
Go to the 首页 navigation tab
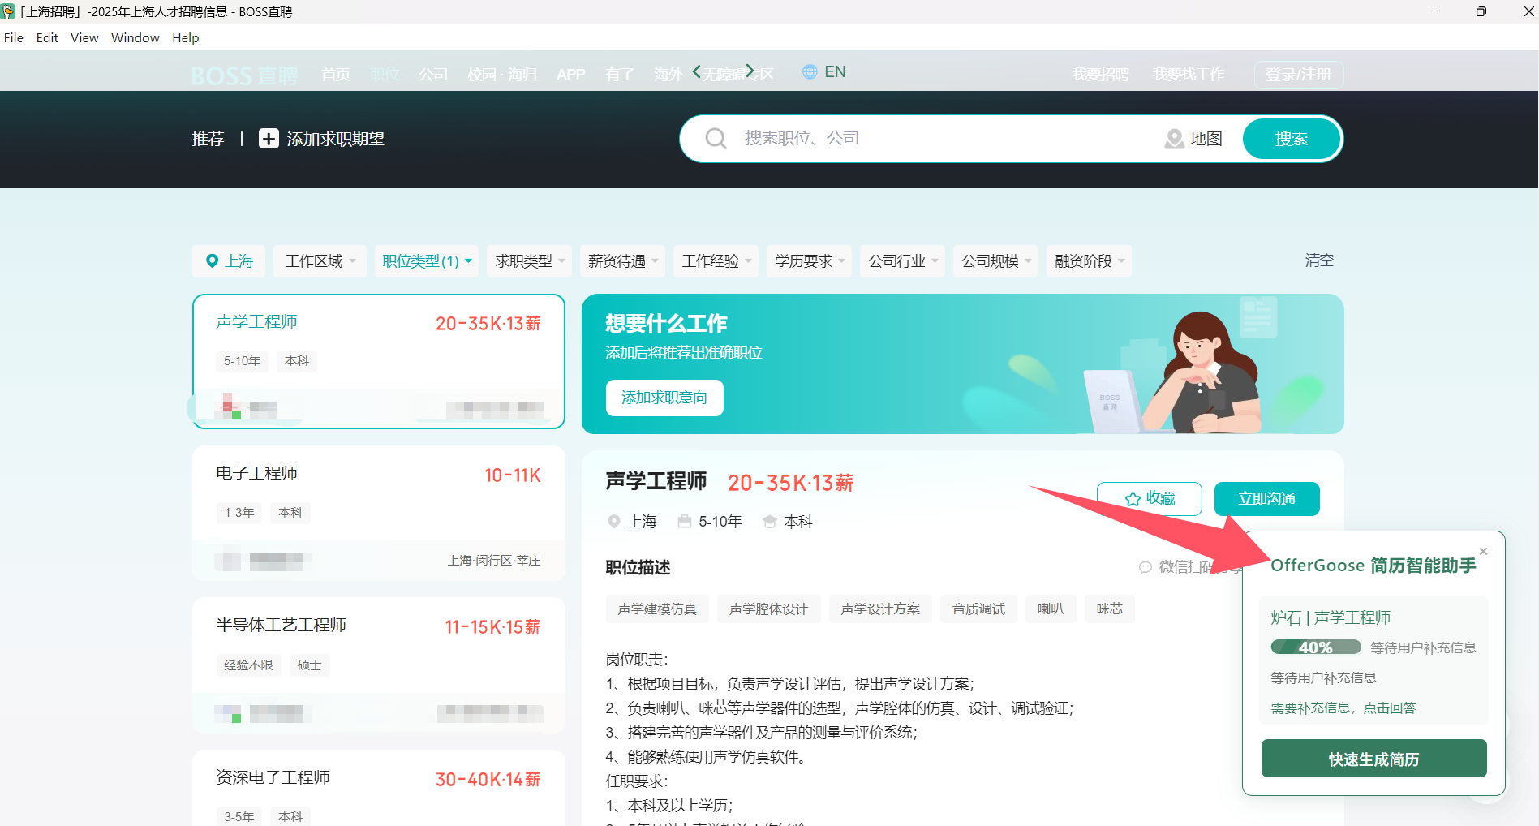pos(336,75)
